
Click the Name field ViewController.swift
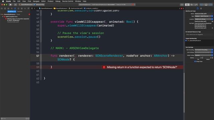pos(204,14)
